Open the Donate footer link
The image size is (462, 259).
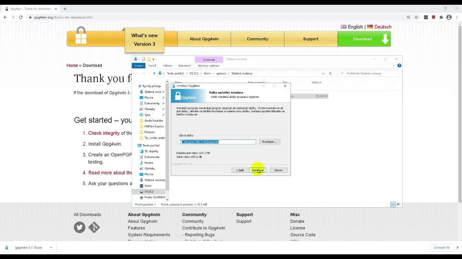(x=297, y=221)
